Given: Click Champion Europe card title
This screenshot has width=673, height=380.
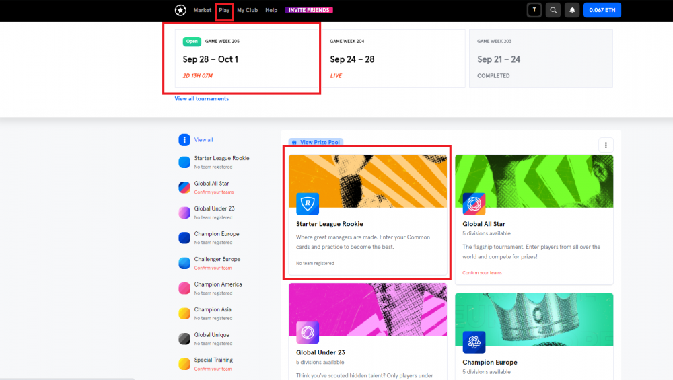Looking at the screenshot, I should click(x=490, y=363).
